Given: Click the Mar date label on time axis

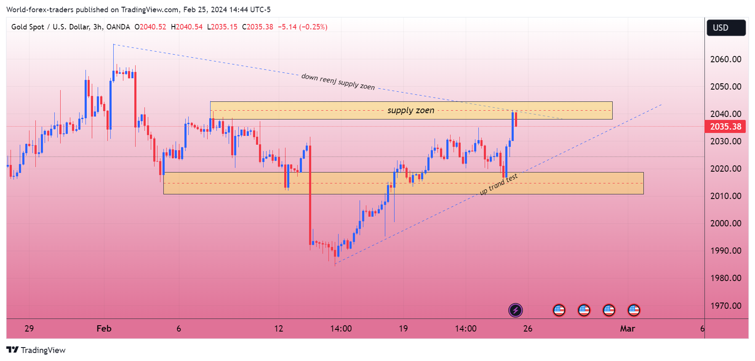Looking at the screenshot, I should pyautogui.click(x=627, y=329).
